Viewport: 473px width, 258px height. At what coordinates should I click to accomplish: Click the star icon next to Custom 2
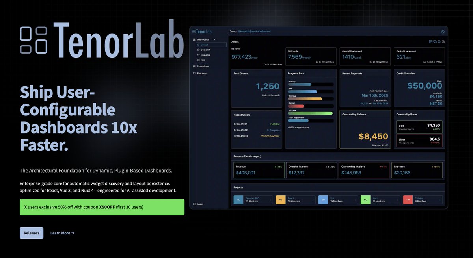(x=198, y=55)
